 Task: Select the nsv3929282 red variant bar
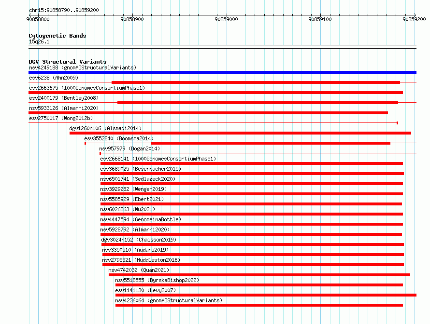pos(251,194)
